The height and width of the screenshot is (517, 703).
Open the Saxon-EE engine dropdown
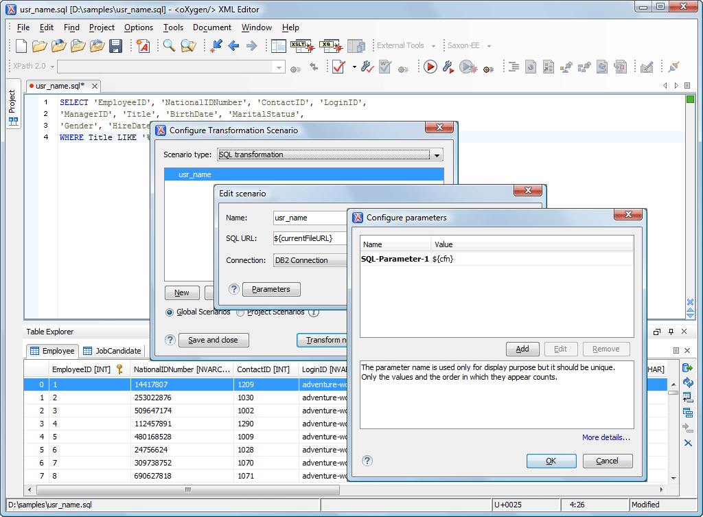[x=489, y=46]
